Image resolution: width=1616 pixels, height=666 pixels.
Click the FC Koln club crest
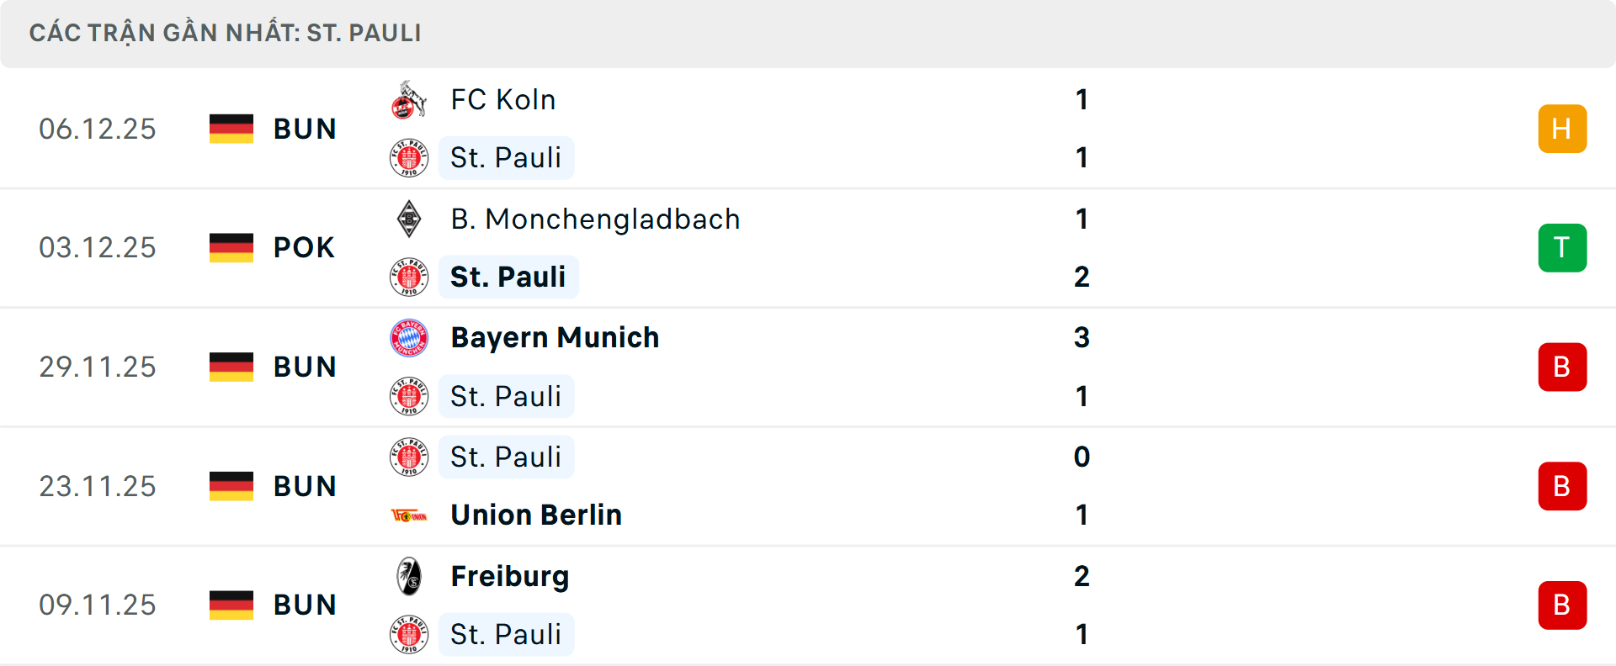(x=410, y=99)
